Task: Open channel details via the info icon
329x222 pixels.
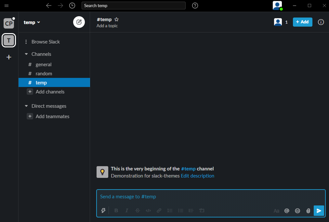Action: point(321,22)
